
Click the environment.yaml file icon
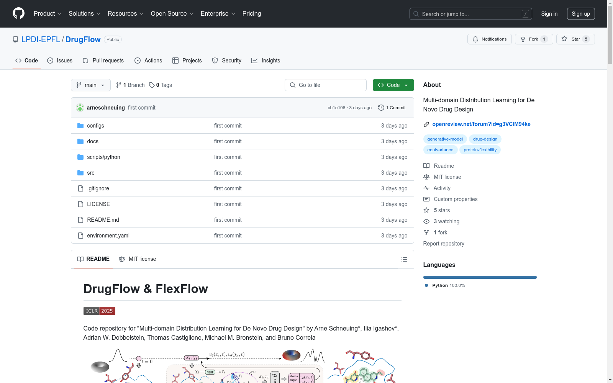[80, 236]
